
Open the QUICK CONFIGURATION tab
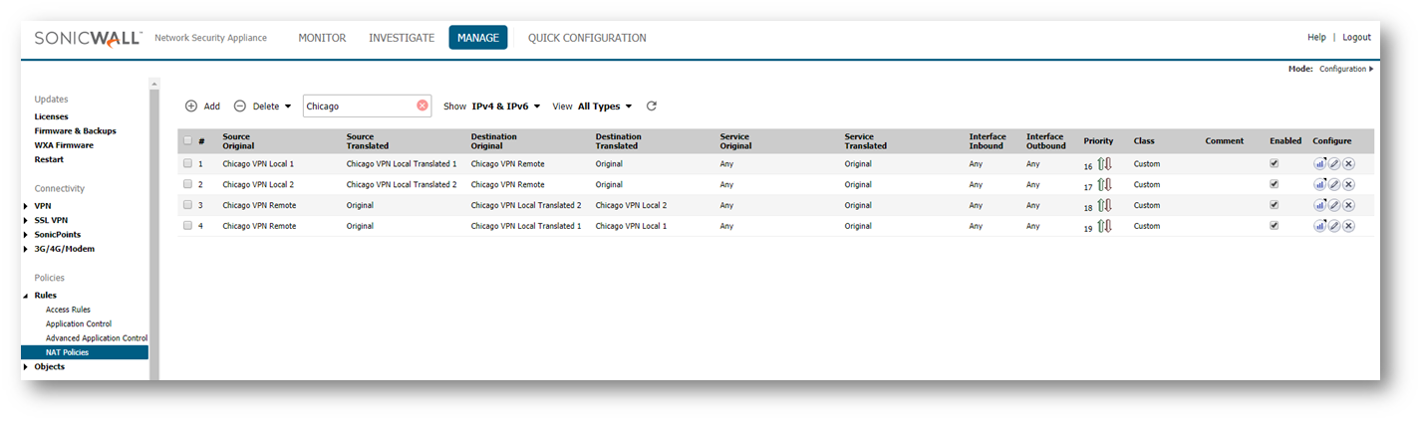587,38
